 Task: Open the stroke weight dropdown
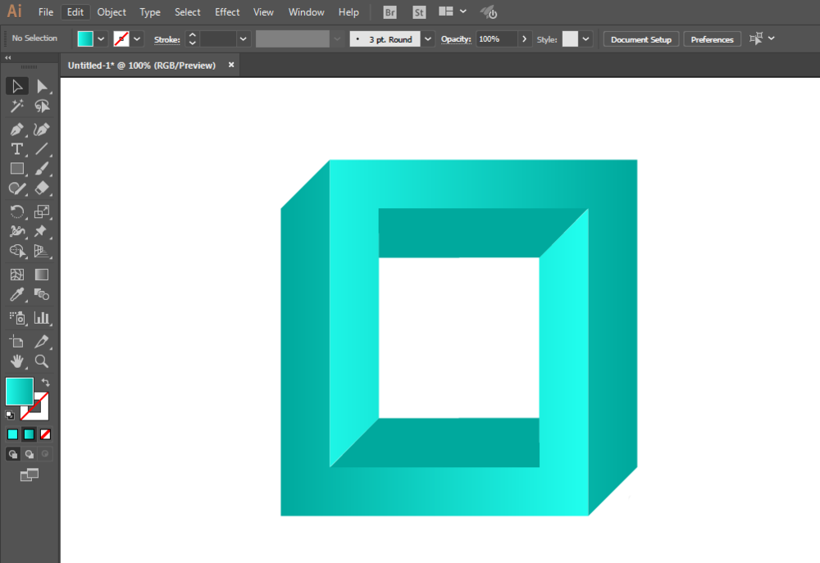(244, 39)
